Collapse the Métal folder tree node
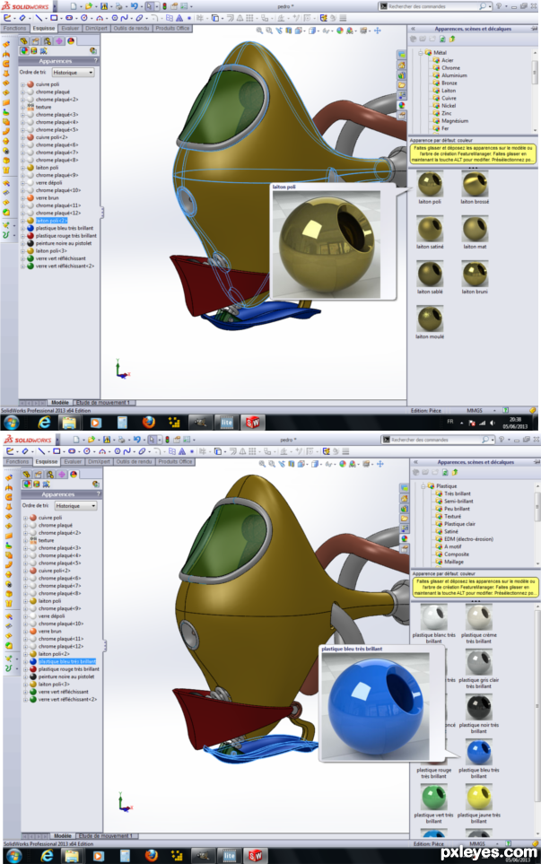The height and width of the screenshot is (864, 541). [x=421, y=52]
